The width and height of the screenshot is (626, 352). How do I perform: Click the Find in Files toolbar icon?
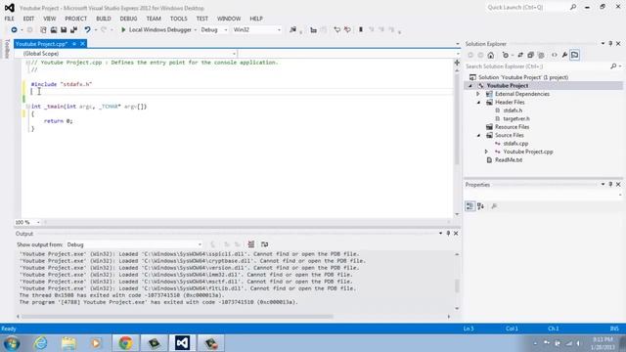293,30
